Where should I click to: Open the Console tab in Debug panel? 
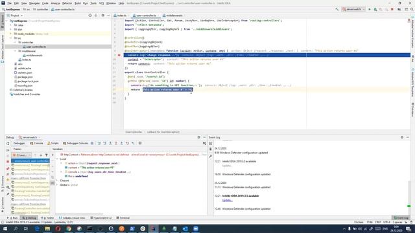coord(36,143)
